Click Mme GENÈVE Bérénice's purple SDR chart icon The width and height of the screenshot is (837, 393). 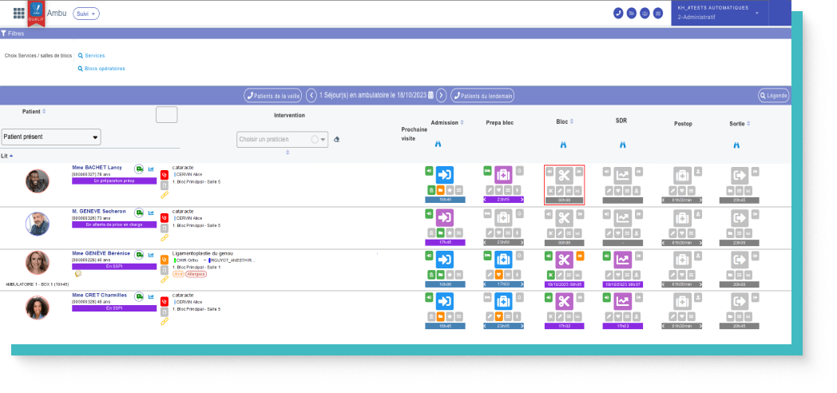point(623,260)
